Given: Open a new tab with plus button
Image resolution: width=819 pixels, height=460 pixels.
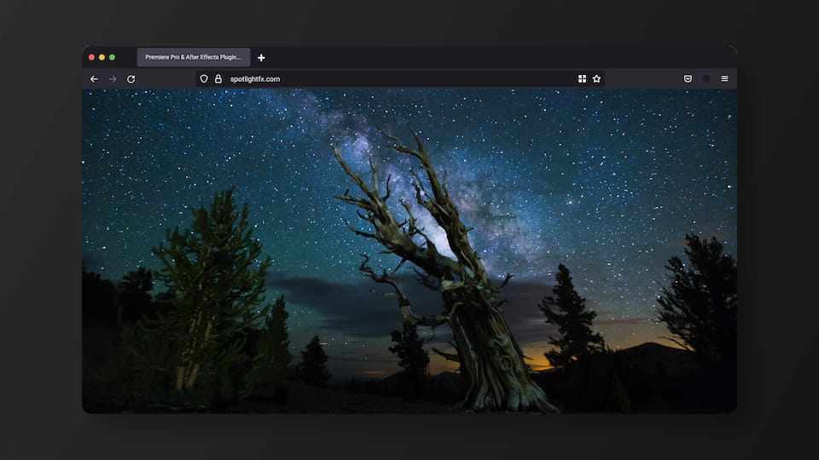Looking at the screenshot, I should point(261,57).
